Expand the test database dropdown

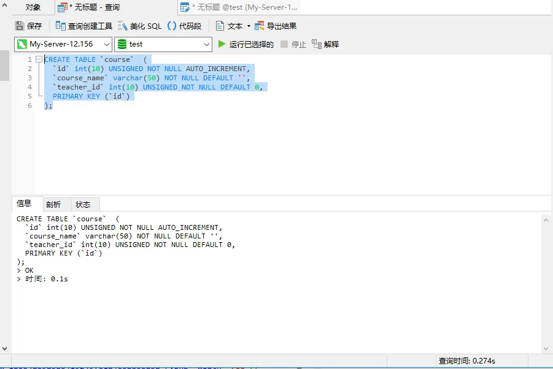206,44
